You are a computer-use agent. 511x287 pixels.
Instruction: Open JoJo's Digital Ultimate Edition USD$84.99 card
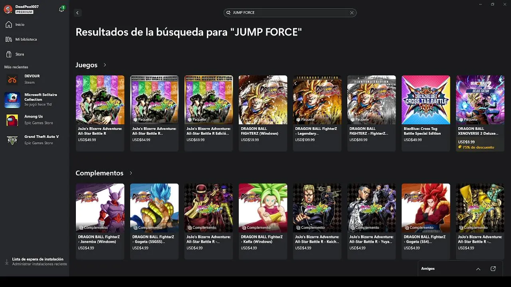154,113
